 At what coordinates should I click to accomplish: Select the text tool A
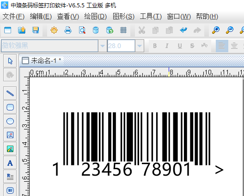click(x=10, y=163)
